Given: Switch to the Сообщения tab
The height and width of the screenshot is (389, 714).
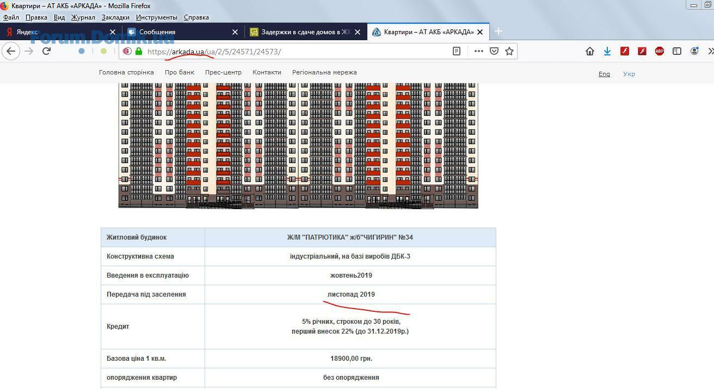Looking at the screenshot, I should [x=183, y=32].
